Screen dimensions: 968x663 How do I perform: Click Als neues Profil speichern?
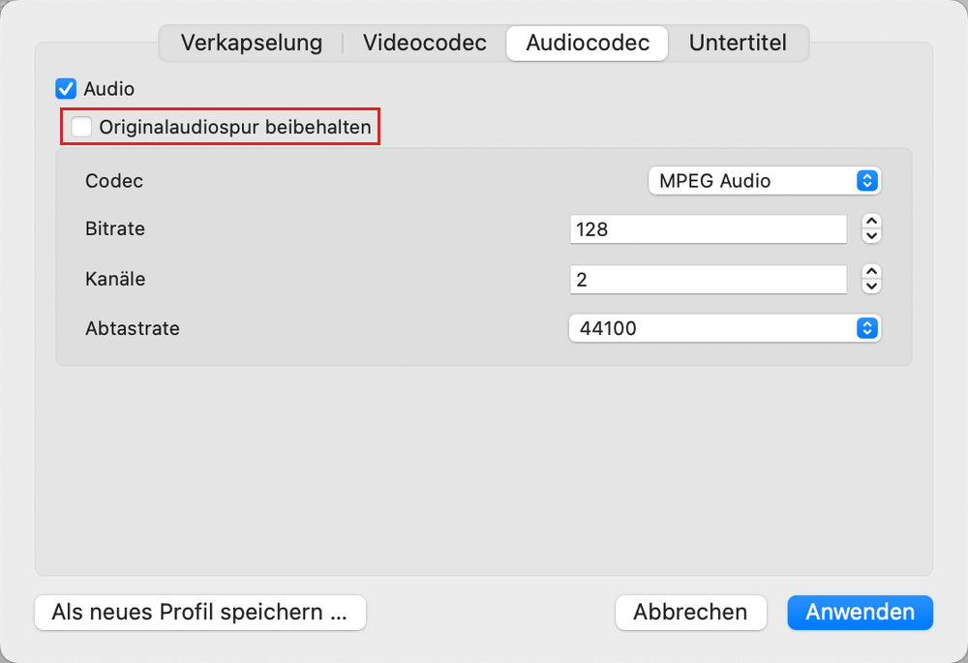pos(199,613)
